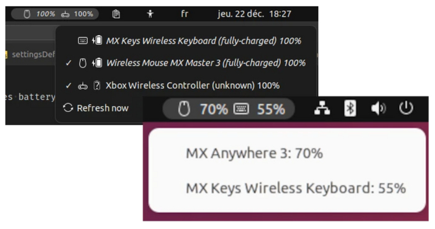Screen dimensions: 435x229
Task: Click Refresh now
Action: [x=96, y=108]
